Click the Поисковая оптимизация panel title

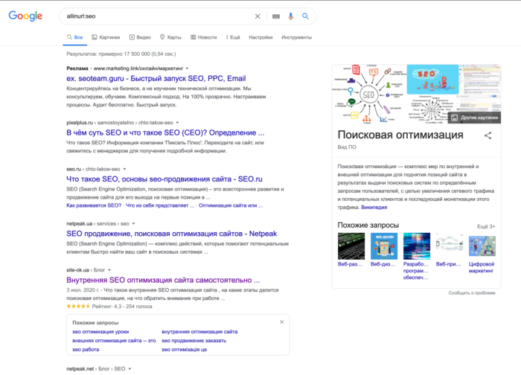click(x=400, y=135)
